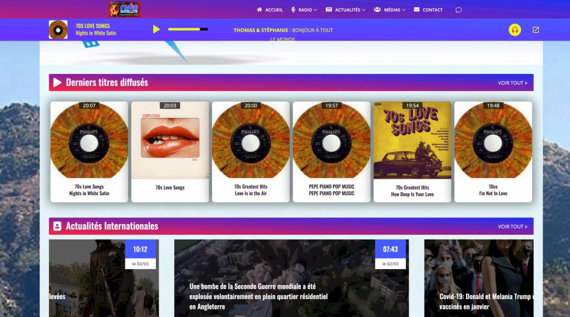Click the yellow headphones icon
Viewport: 570px width, 317px height.
(515, 30)
